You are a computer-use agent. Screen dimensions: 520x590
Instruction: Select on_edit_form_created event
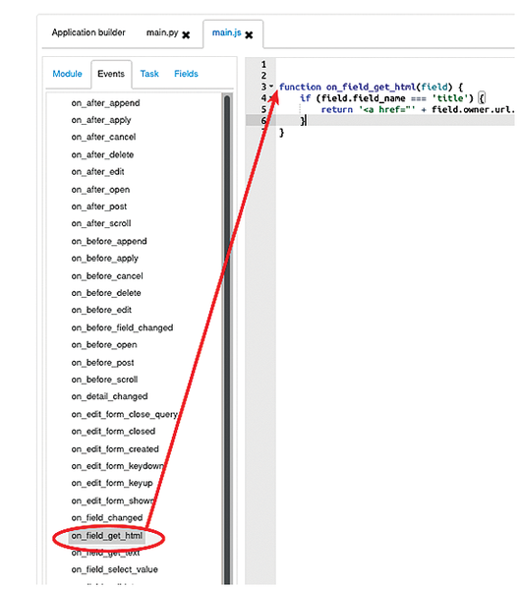tap(115, 449)
